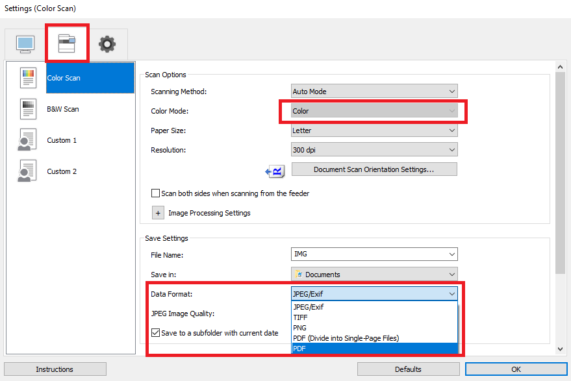Viewport: 571px width, 381px height.
Task: Click the Defaults button
Action: (x=408, y=369)
